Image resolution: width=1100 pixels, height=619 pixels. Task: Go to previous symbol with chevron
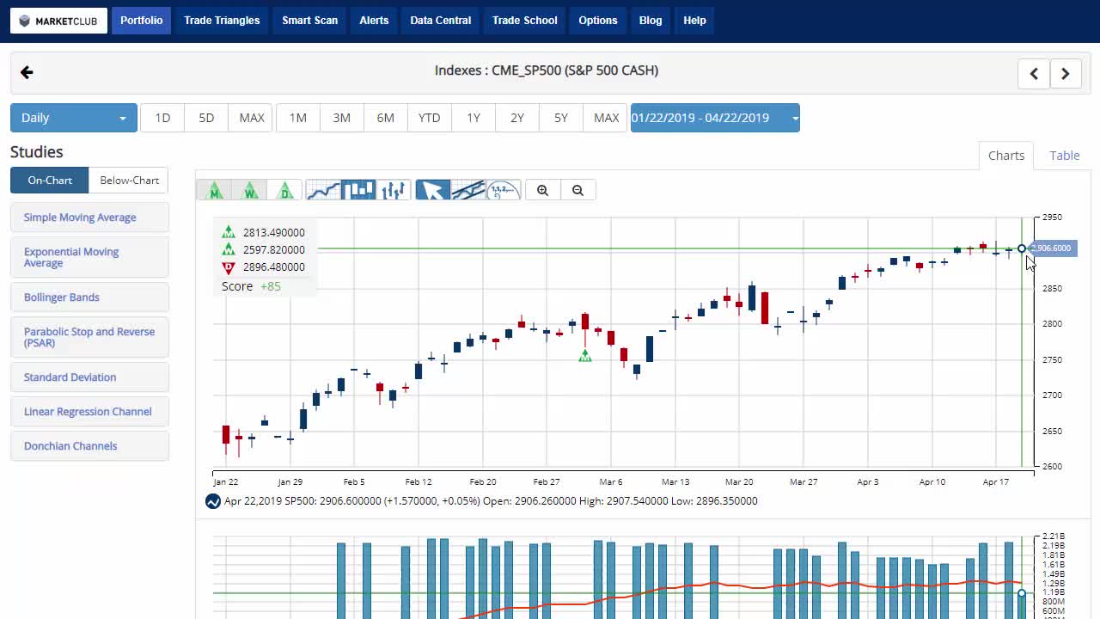1034,74
